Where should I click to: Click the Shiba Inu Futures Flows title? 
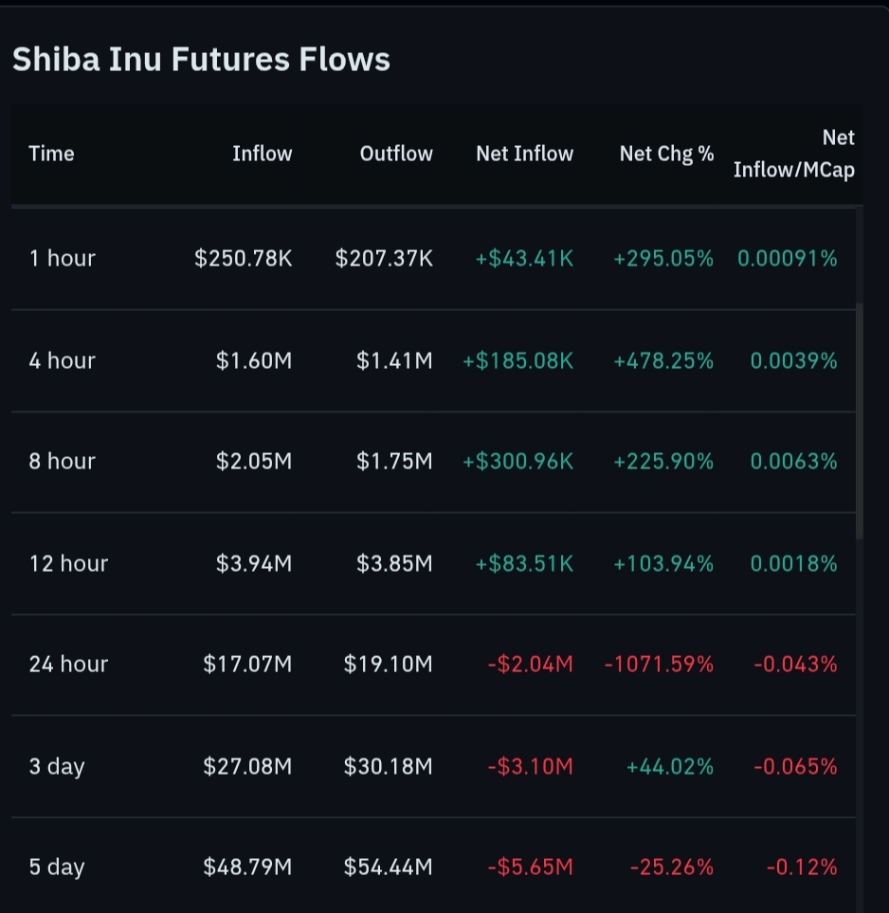click(201, 60)
